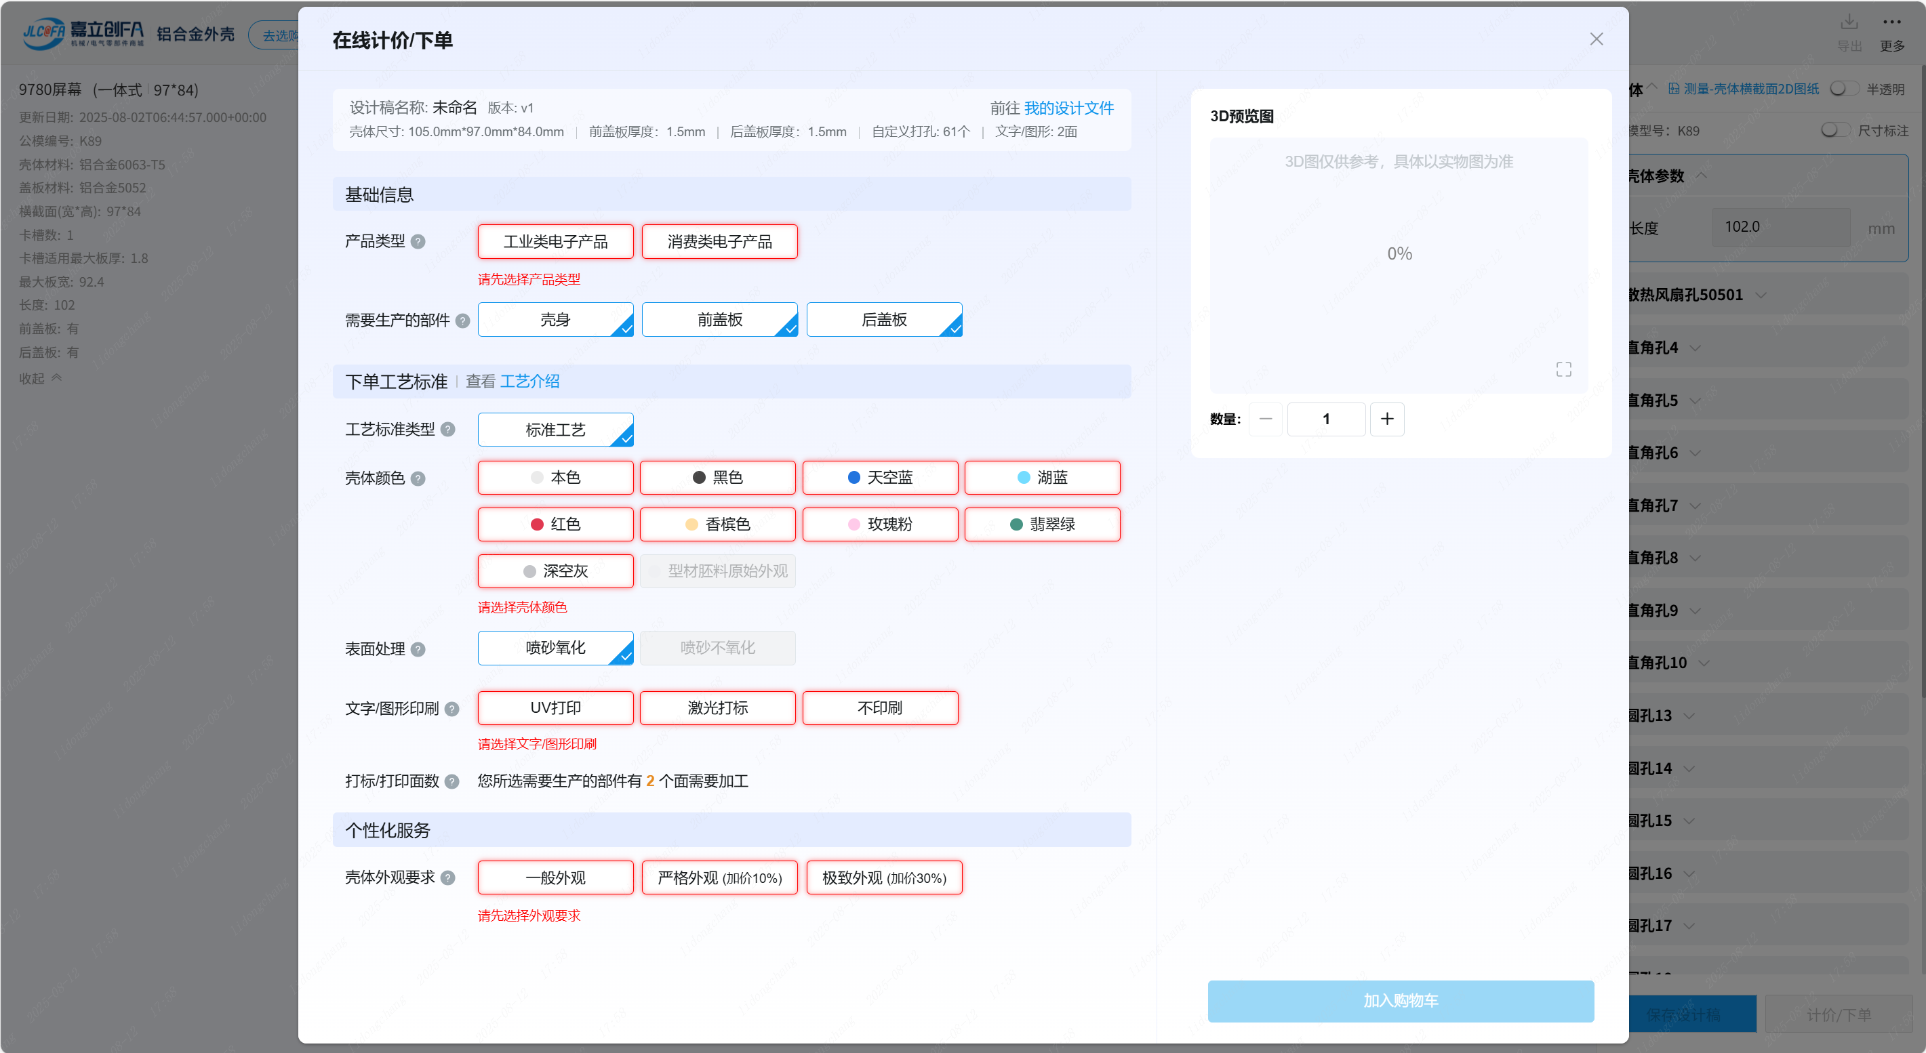Viewport: 1926px width, 1053px height.
Task: Open the 我的设计文件 link
Action: pos(1068,108)
